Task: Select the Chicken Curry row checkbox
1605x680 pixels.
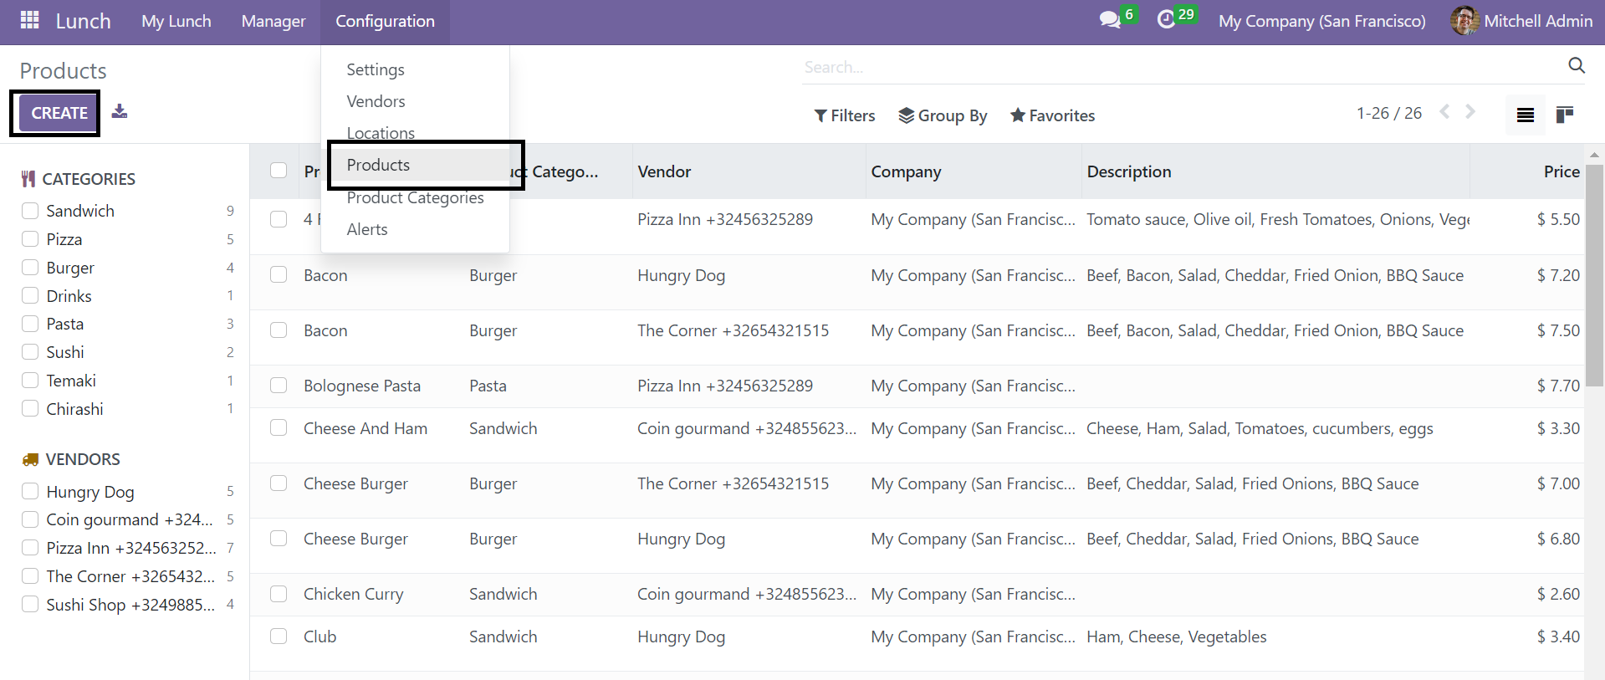Action: point(279,594)
